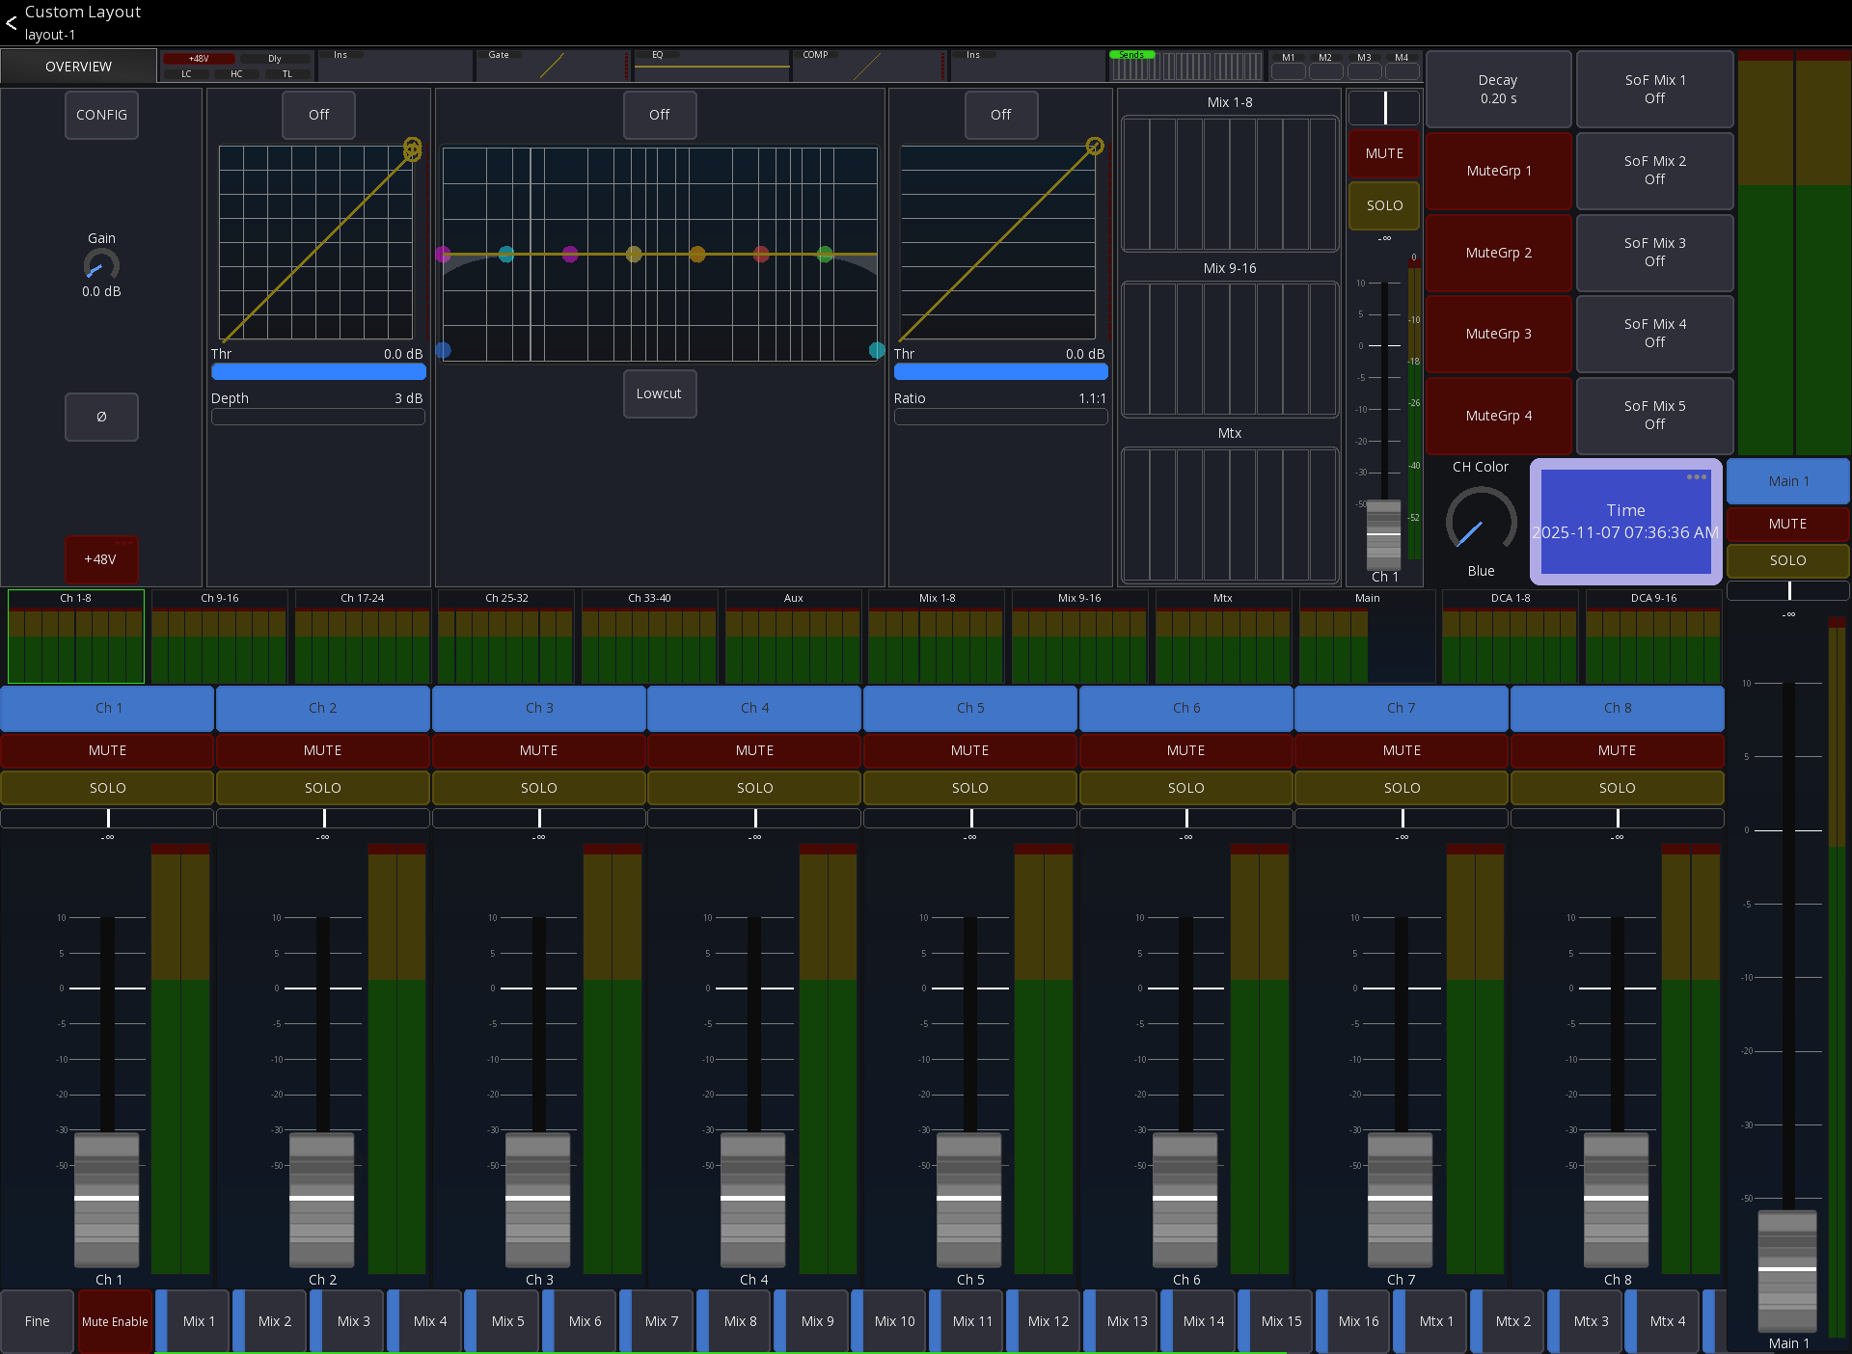The width and height of the screenshot is (1852, 1354).
Task: Activate MuteGrp 2
Action: click(x=1499, y=253)
